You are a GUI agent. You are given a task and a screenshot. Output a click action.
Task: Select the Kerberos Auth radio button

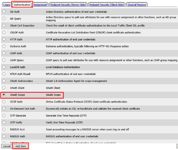tap(4, 46)
